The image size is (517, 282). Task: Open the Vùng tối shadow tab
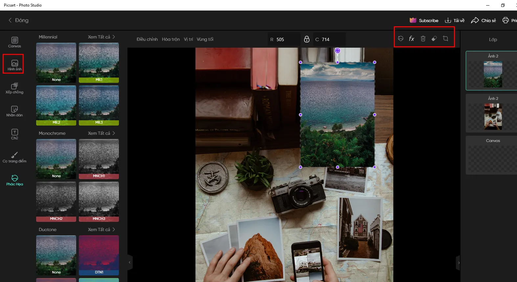(x=205, y=39)
